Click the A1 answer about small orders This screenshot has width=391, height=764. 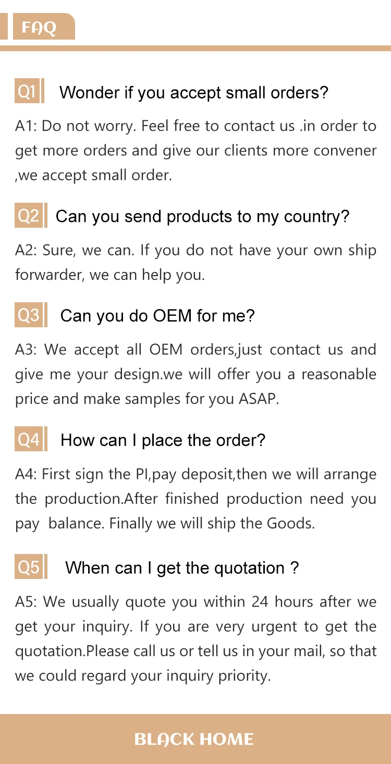(x=195, y=151)
